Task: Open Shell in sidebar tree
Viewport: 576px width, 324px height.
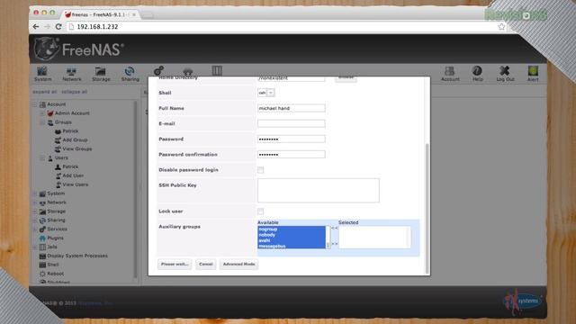Action: point(52,265)
